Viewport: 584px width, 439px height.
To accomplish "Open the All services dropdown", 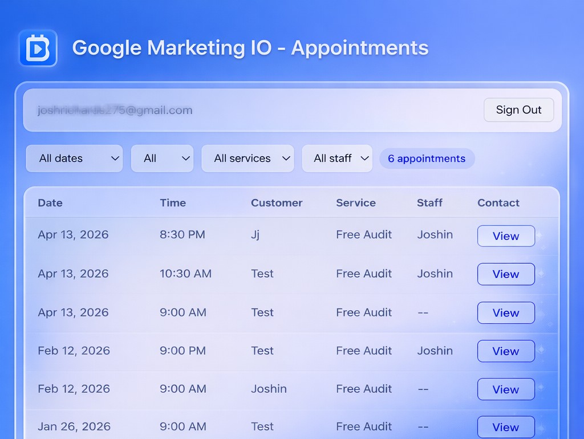I will point(248,158).
